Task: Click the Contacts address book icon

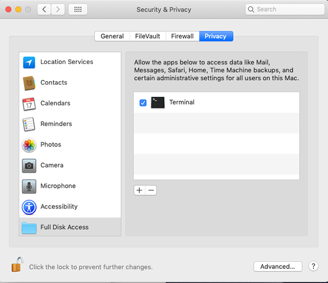Action: click(x=29, y=83)
